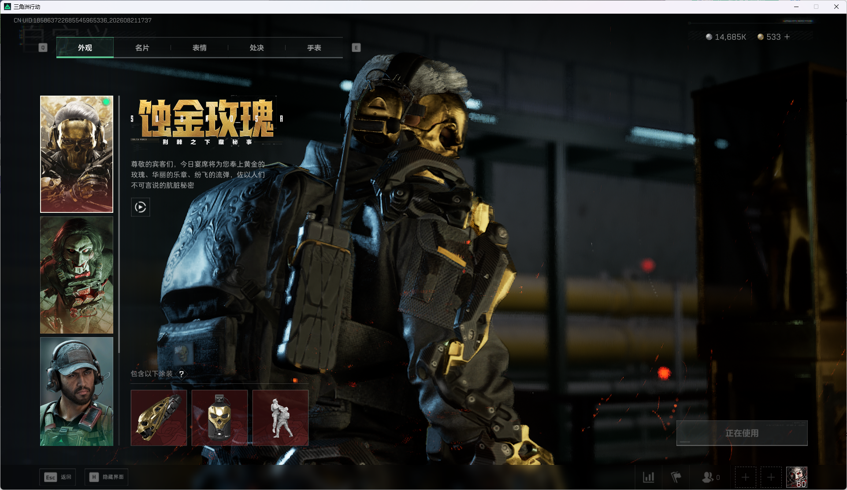Minimize the 三角洲行动 window
This screenshot has width=847, height=490.
(x=796, y=7)
